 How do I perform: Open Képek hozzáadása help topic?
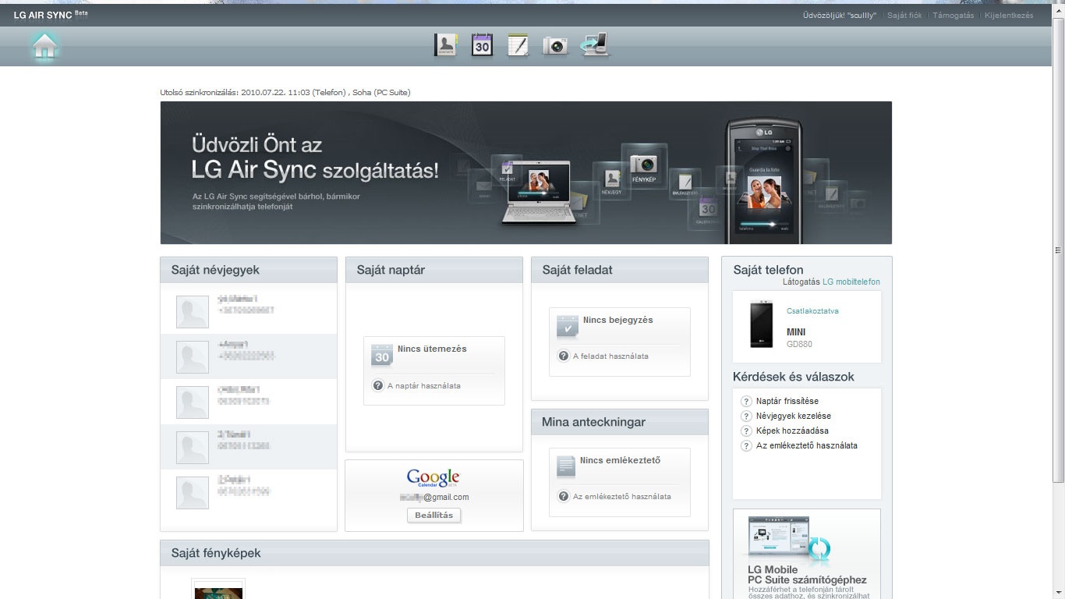pos(792,431)
